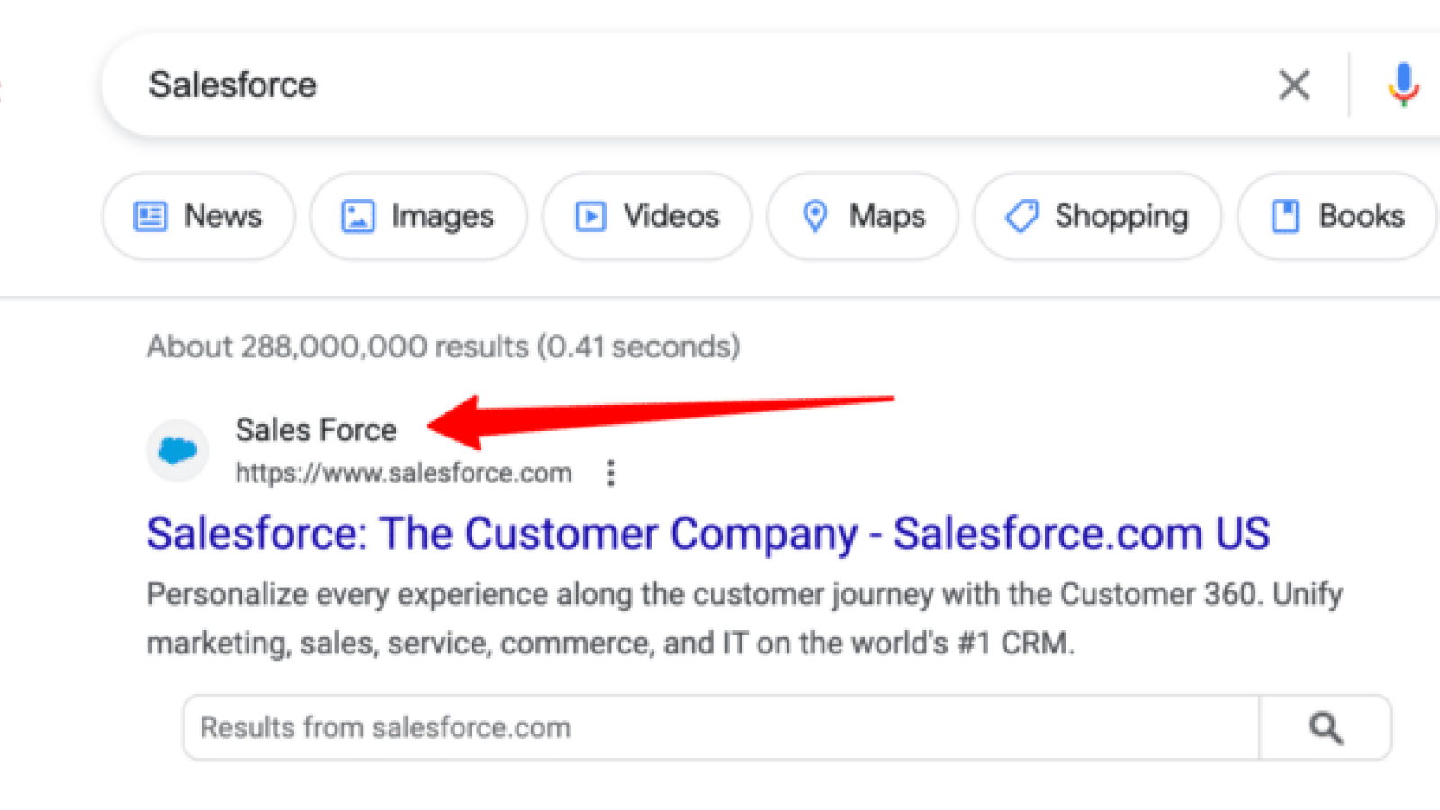This screenshot has height=810, width=1440.
Task: Click the map pin icon in the Maps chip
Action: tap(814, 217)
